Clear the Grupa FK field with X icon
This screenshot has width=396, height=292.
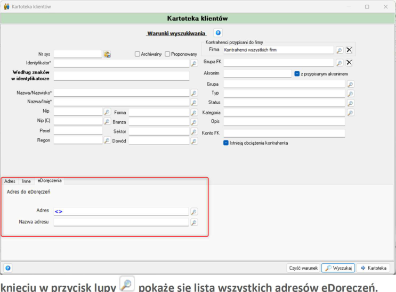tap(349, 62)
